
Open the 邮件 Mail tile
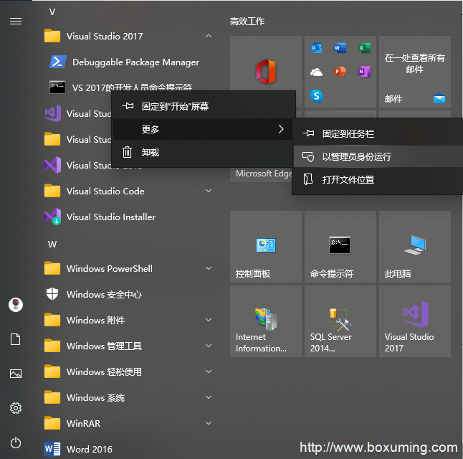tap(415, 72)
